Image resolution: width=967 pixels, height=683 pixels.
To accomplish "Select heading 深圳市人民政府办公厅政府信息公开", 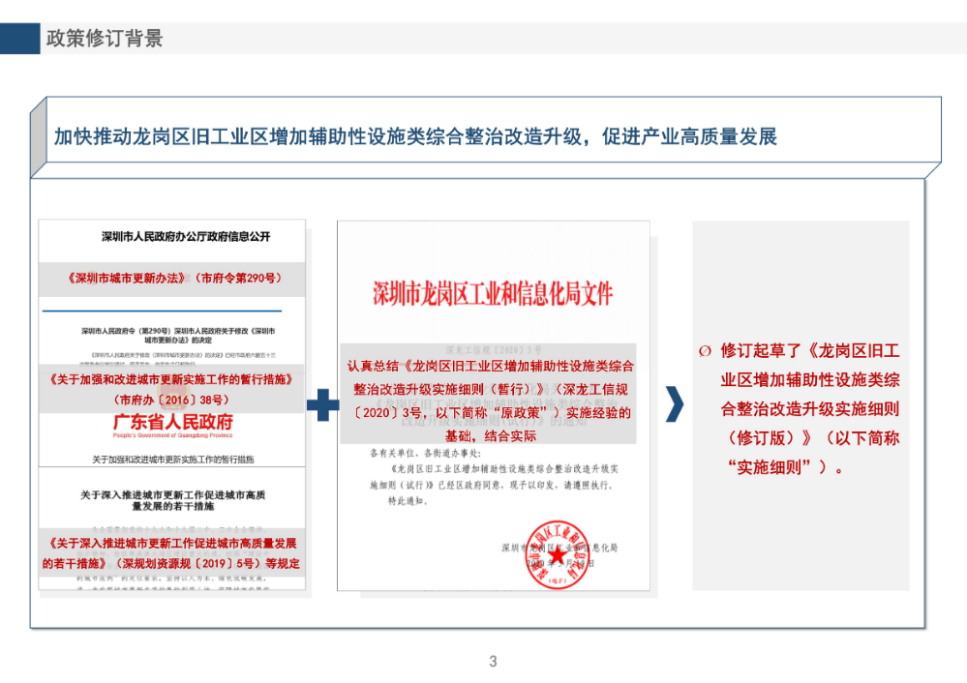I will click(x=186, y=236).
